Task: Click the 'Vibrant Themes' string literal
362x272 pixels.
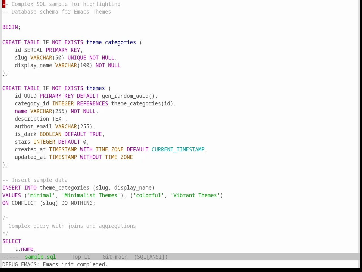Action: (195, 195)
